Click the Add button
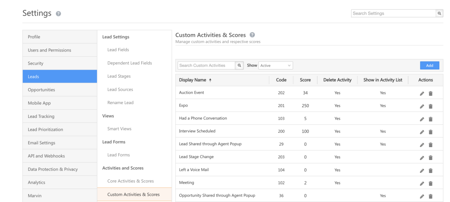 [x=429, y=65]
